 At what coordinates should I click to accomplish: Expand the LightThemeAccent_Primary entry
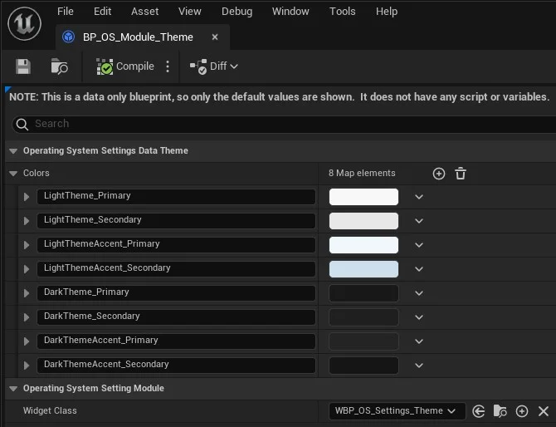click(x=27, y=245)
